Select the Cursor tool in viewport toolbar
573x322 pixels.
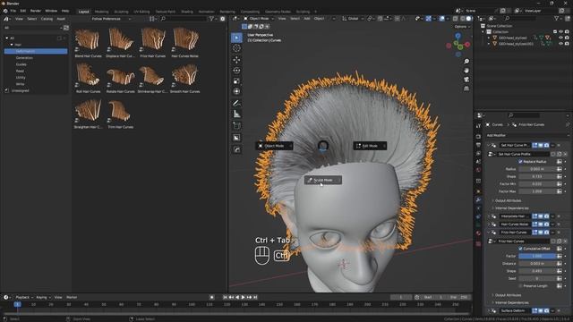[x=236, y=48]
